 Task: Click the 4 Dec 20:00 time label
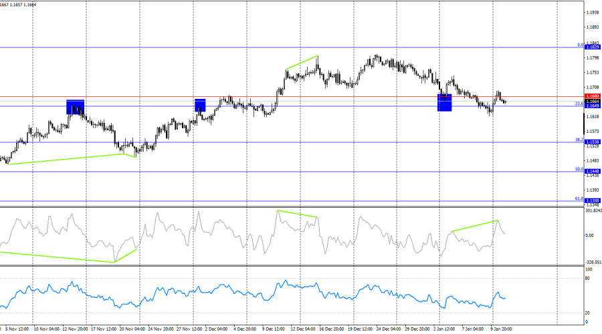point(245,329)
